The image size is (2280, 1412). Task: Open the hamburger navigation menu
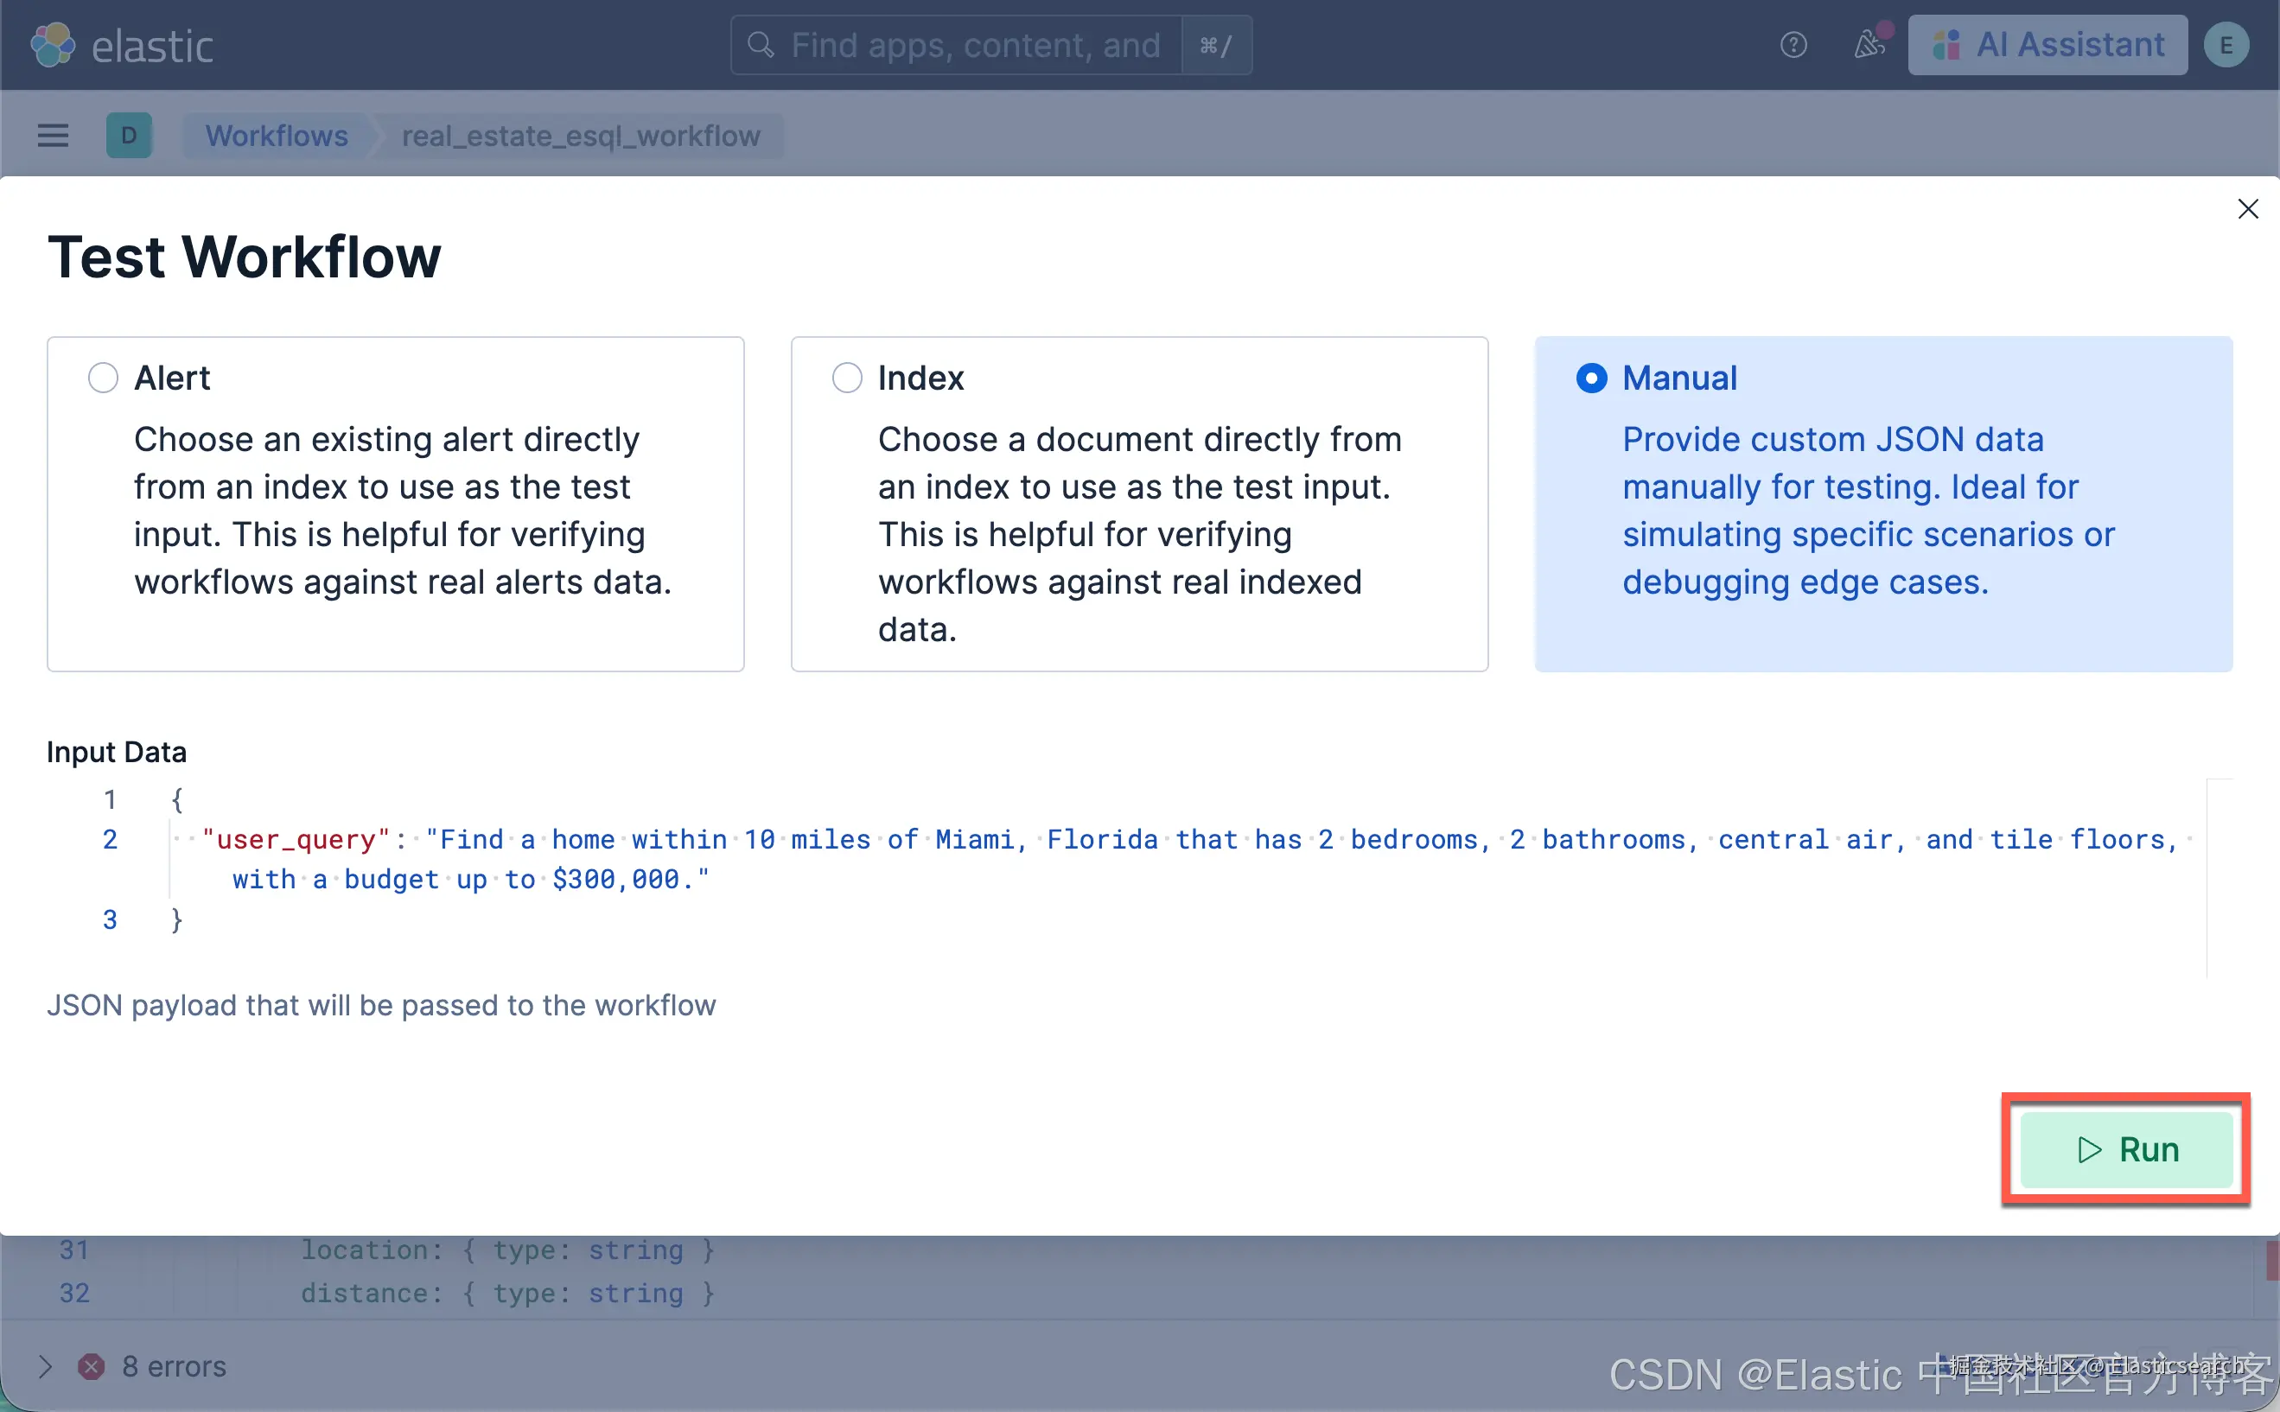(54, 137)
